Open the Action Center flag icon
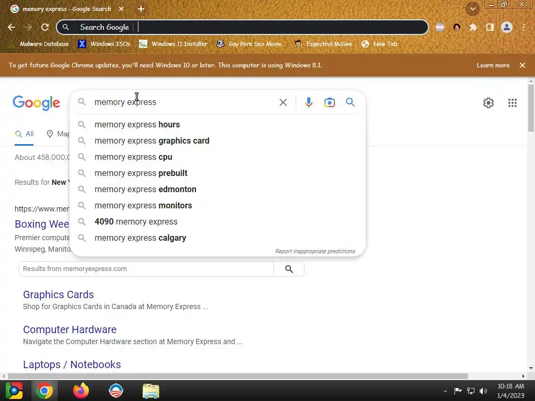The image size is (535, 401). (458, 391)
